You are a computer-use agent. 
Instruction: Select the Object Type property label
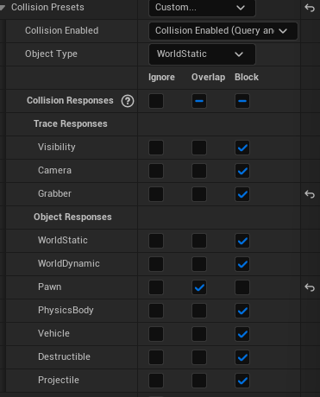(51, 54)
